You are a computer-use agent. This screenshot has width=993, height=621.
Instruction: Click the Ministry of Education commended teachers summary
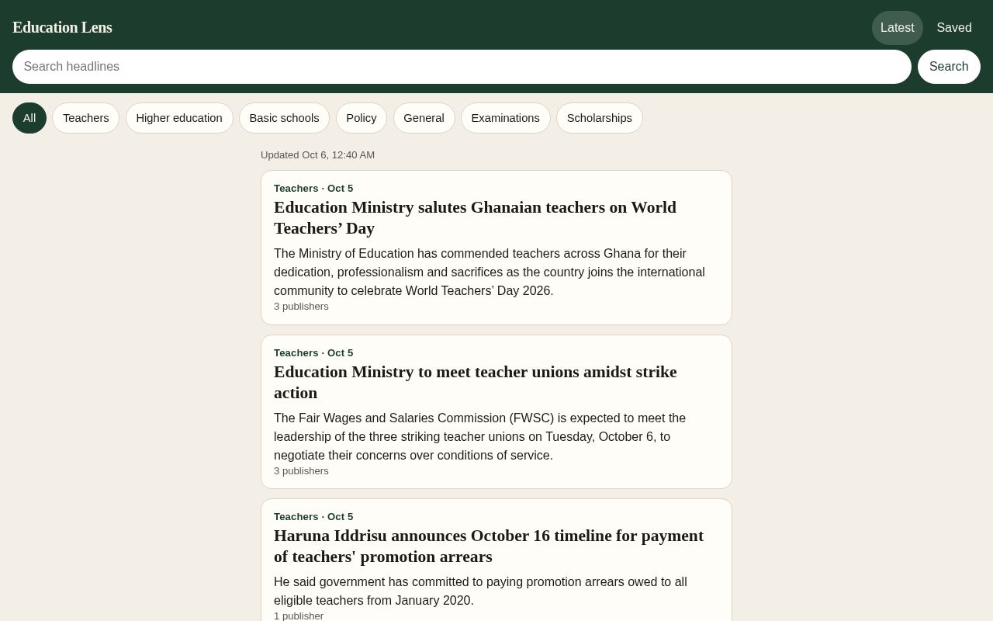tap(490, 272)
